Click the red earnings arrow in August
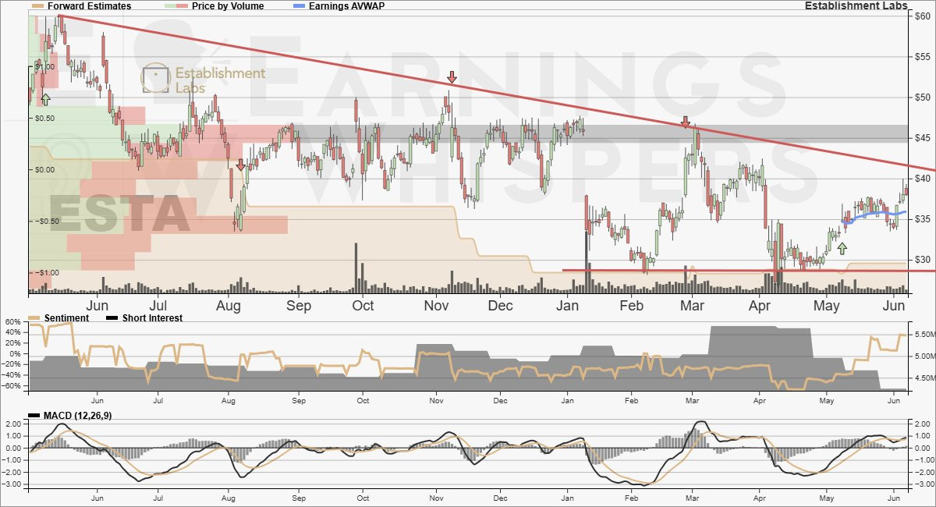 coord(240,165)
